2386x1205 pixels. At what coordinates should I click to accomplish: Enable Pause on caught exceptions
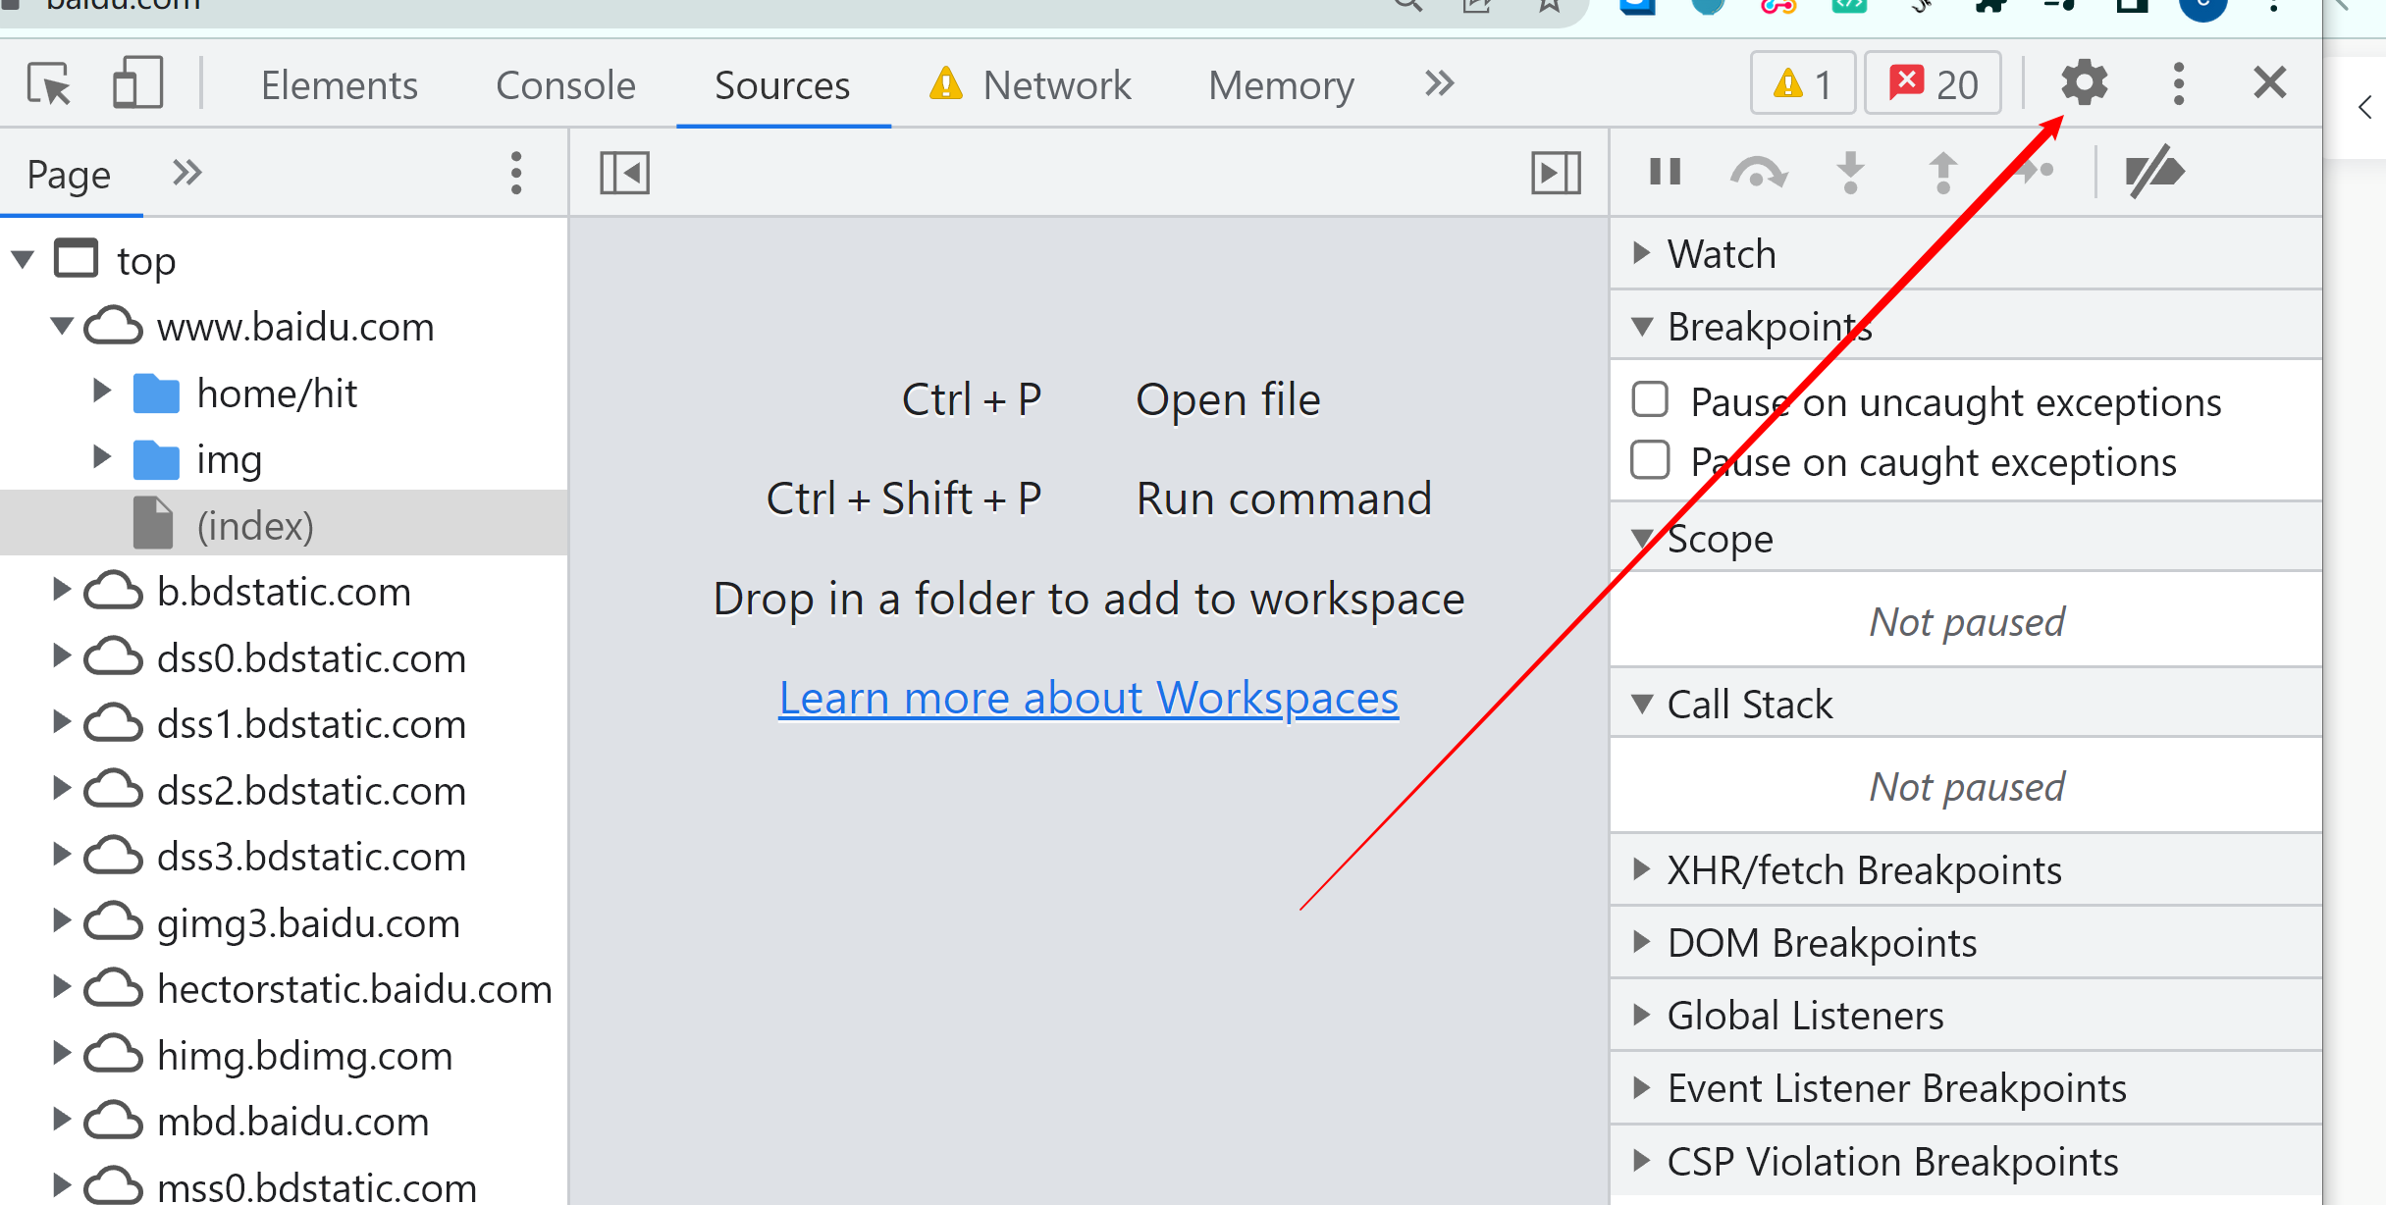1650,460
